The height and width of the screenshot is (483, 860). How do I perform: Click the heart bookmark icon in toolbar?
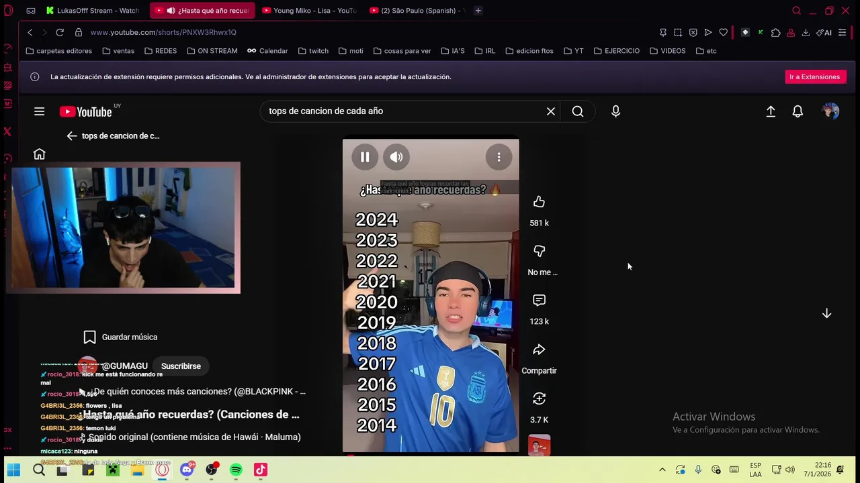coord(723,32)
